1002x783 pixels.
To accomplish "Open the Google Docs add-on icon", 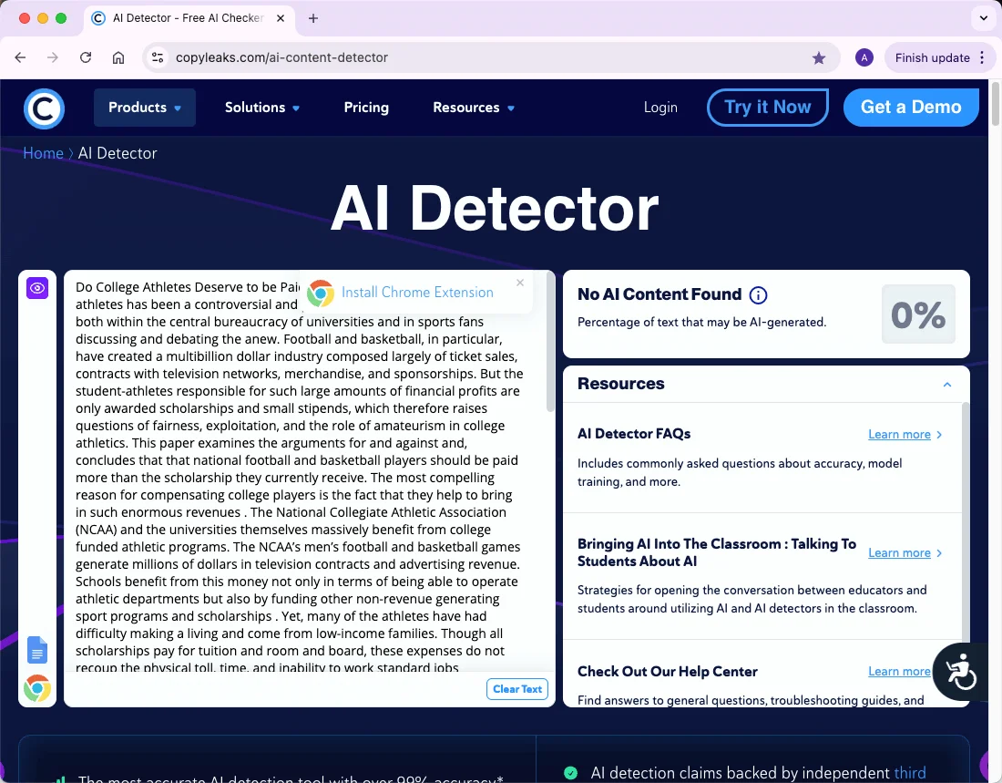I will [37, 650].
